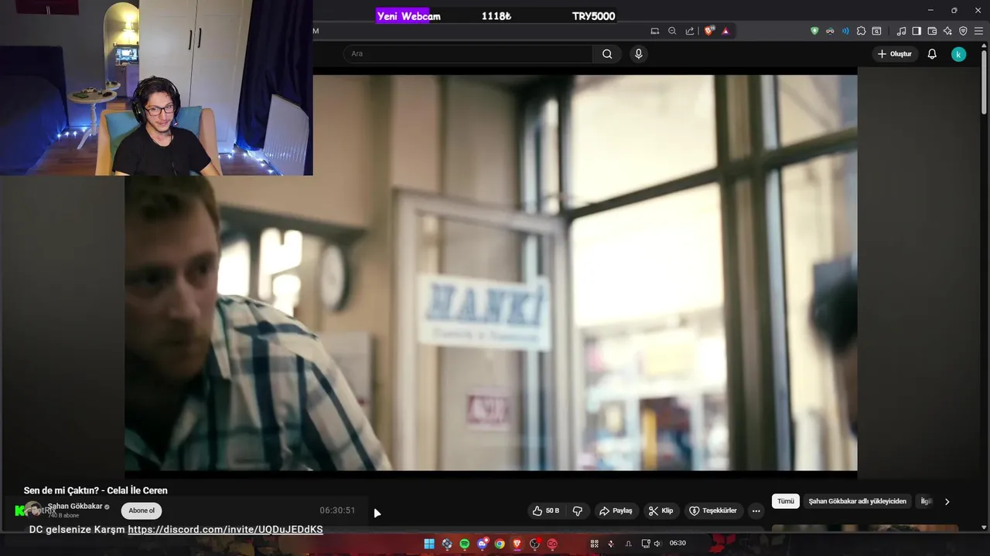Activate voice search microphone icon
Image resolution: width=990 pixels, height=556 pixels.
click(638, 54)
